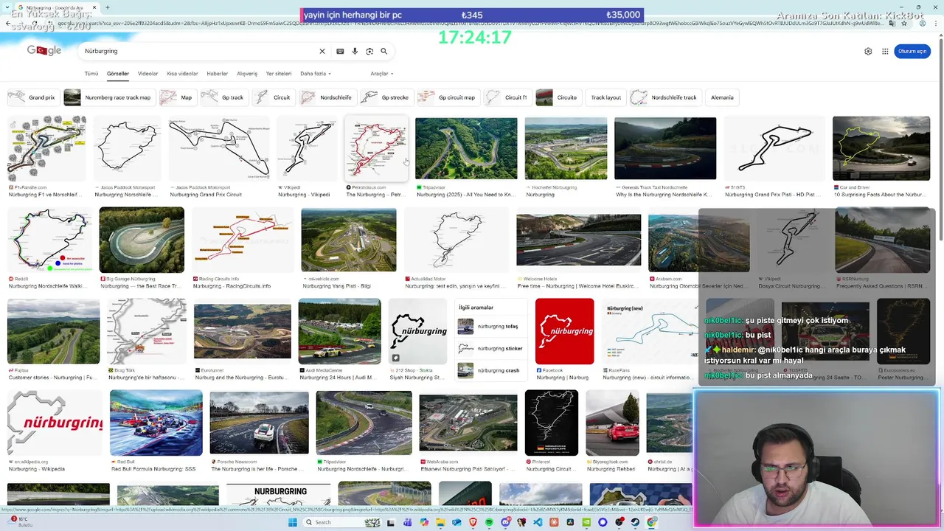Switch to the Tümü tab

(91, 74)
